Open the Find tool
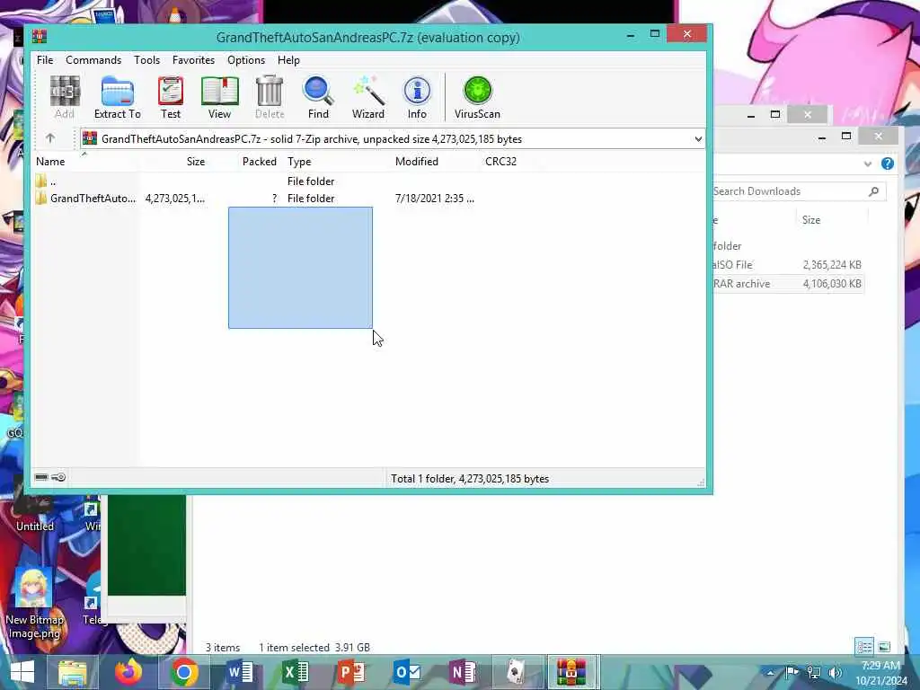920x690 pixels. 318,97
